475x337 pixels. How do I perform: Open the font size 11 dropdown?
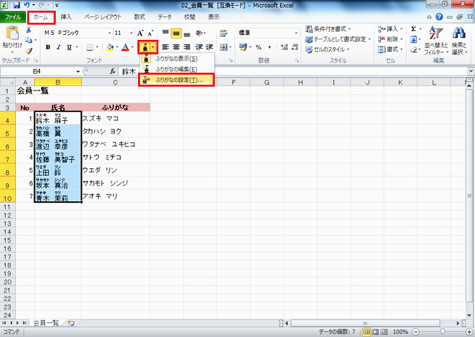tap(132, 33)
